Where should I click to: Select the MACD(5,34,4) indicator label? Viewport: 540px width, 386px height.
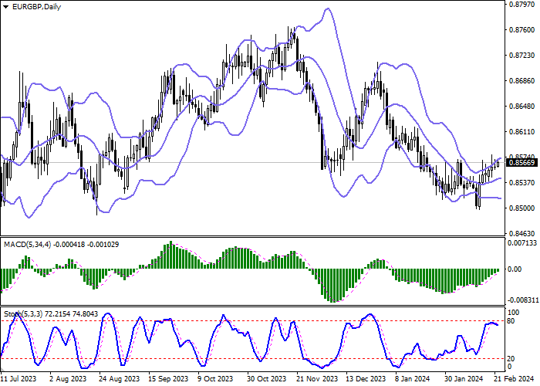[x=28, y=245]
